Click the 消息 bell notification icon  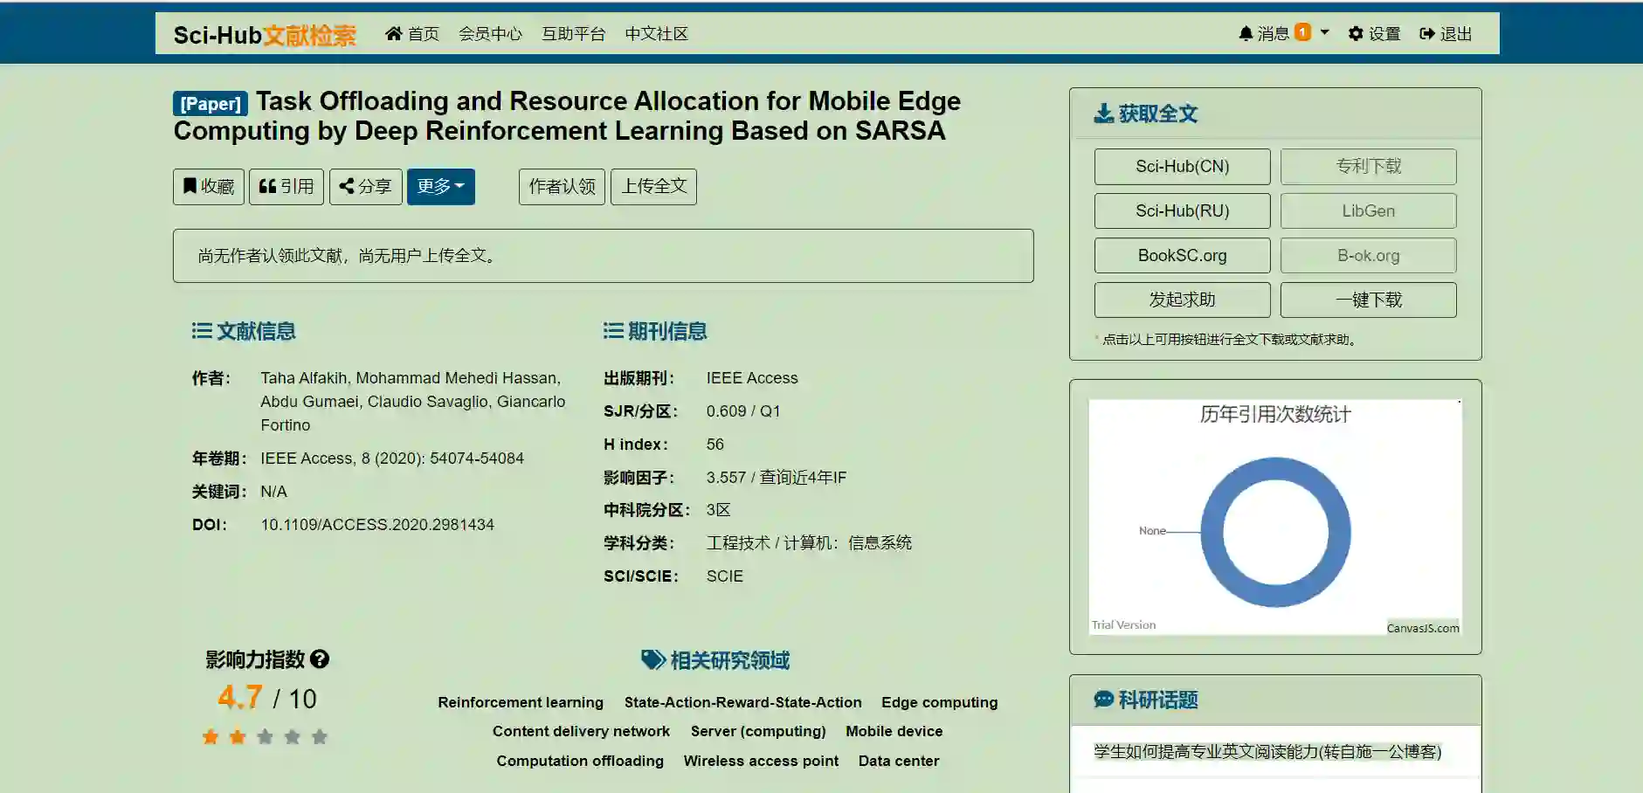click(x=1246, y=33)
